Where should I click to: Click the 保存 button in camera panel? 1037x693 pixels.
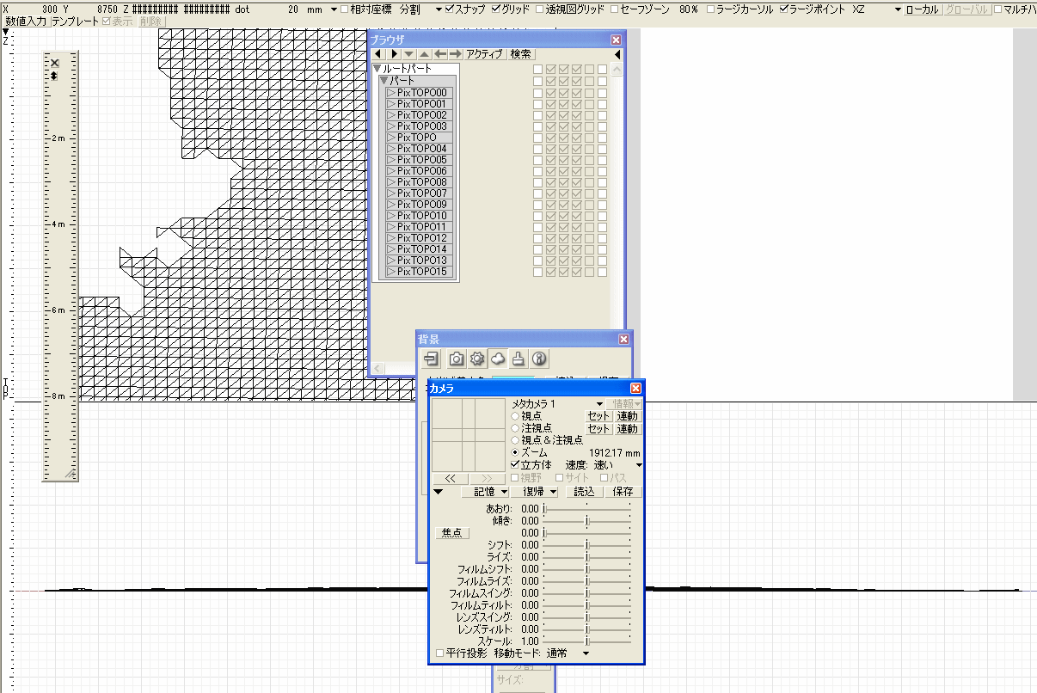pyautogui.click(x=623, y=492)
